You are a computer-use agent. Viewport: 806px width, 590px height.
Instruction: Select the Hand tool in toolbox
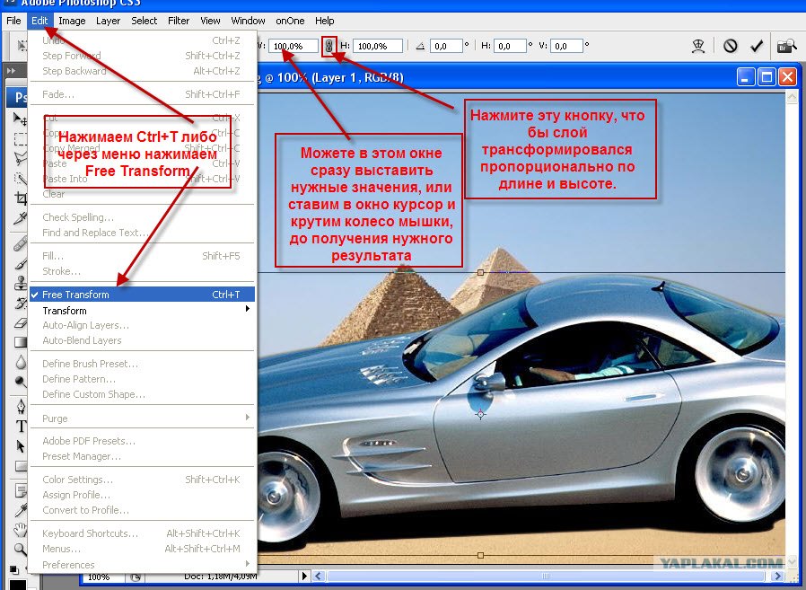click(x=21, y=529)
